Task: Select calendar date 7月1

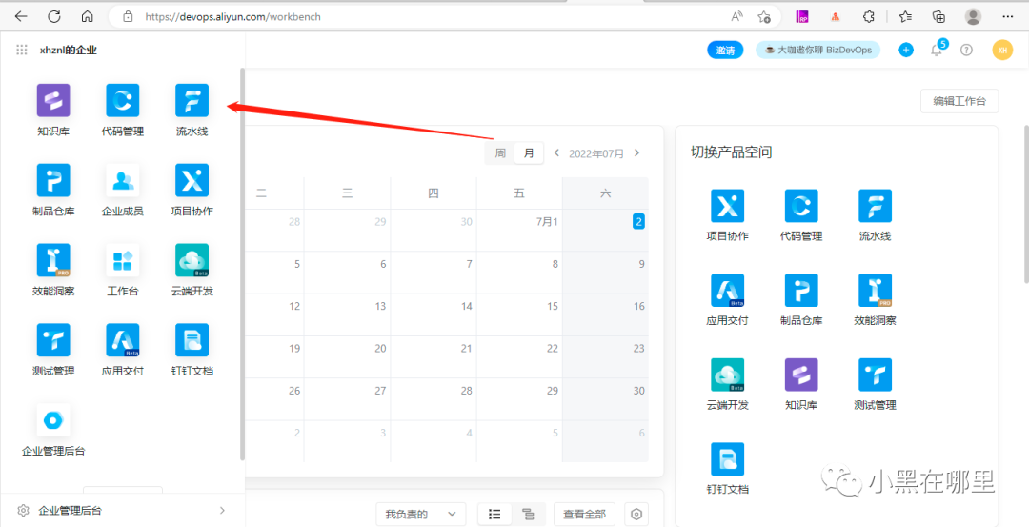Action: pos(546,222)
